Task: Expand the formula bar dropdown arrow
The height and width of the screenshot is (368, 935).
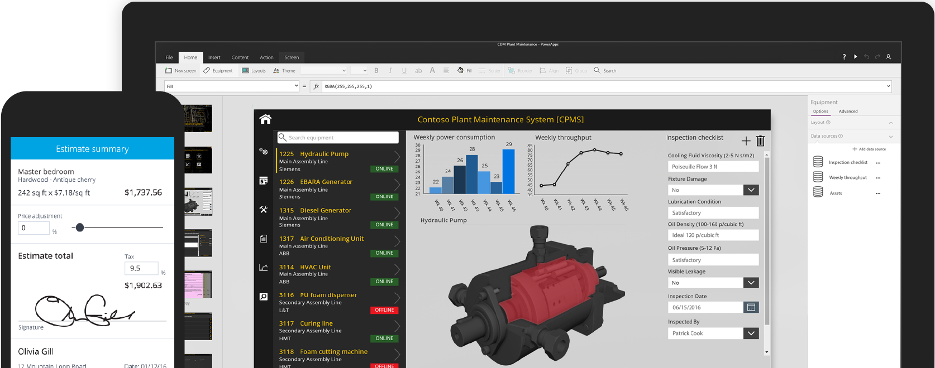Action: click(888, 86)
